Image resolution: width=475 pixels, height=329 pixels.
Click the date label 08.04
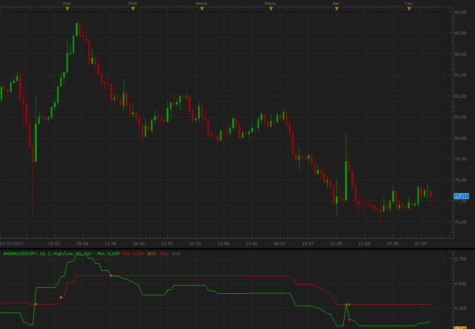(x=82, y=244)
